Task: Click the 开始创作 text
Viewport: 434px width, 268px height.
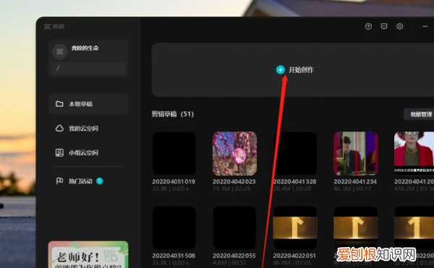Action: coord(301,70)
